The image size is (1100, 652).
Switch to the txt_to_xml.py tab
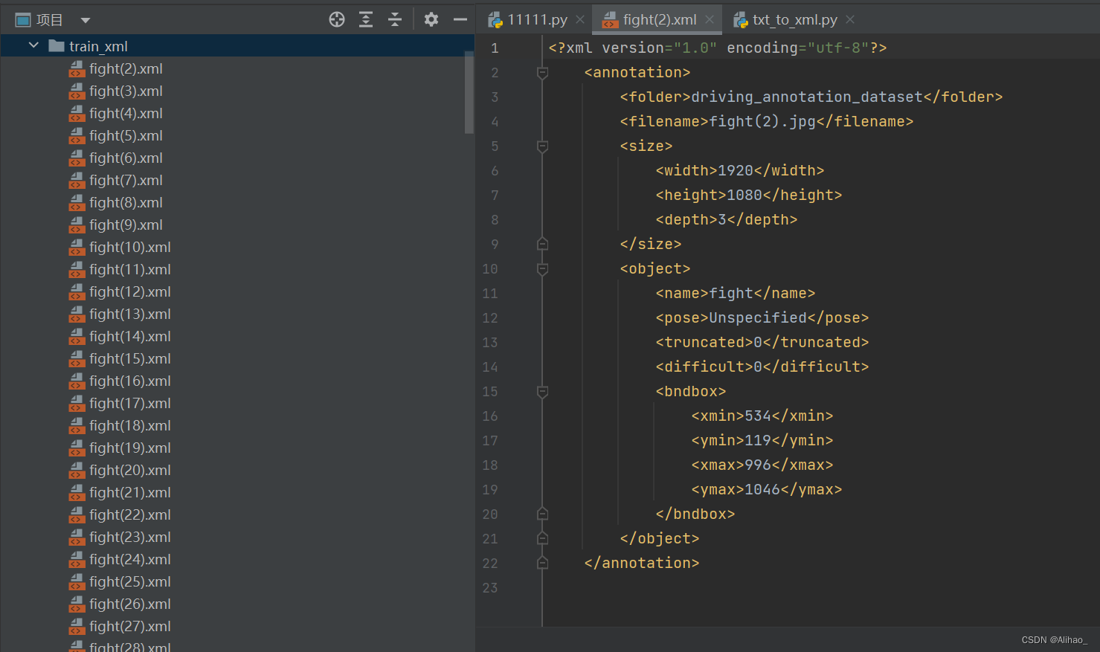(792, 19)
